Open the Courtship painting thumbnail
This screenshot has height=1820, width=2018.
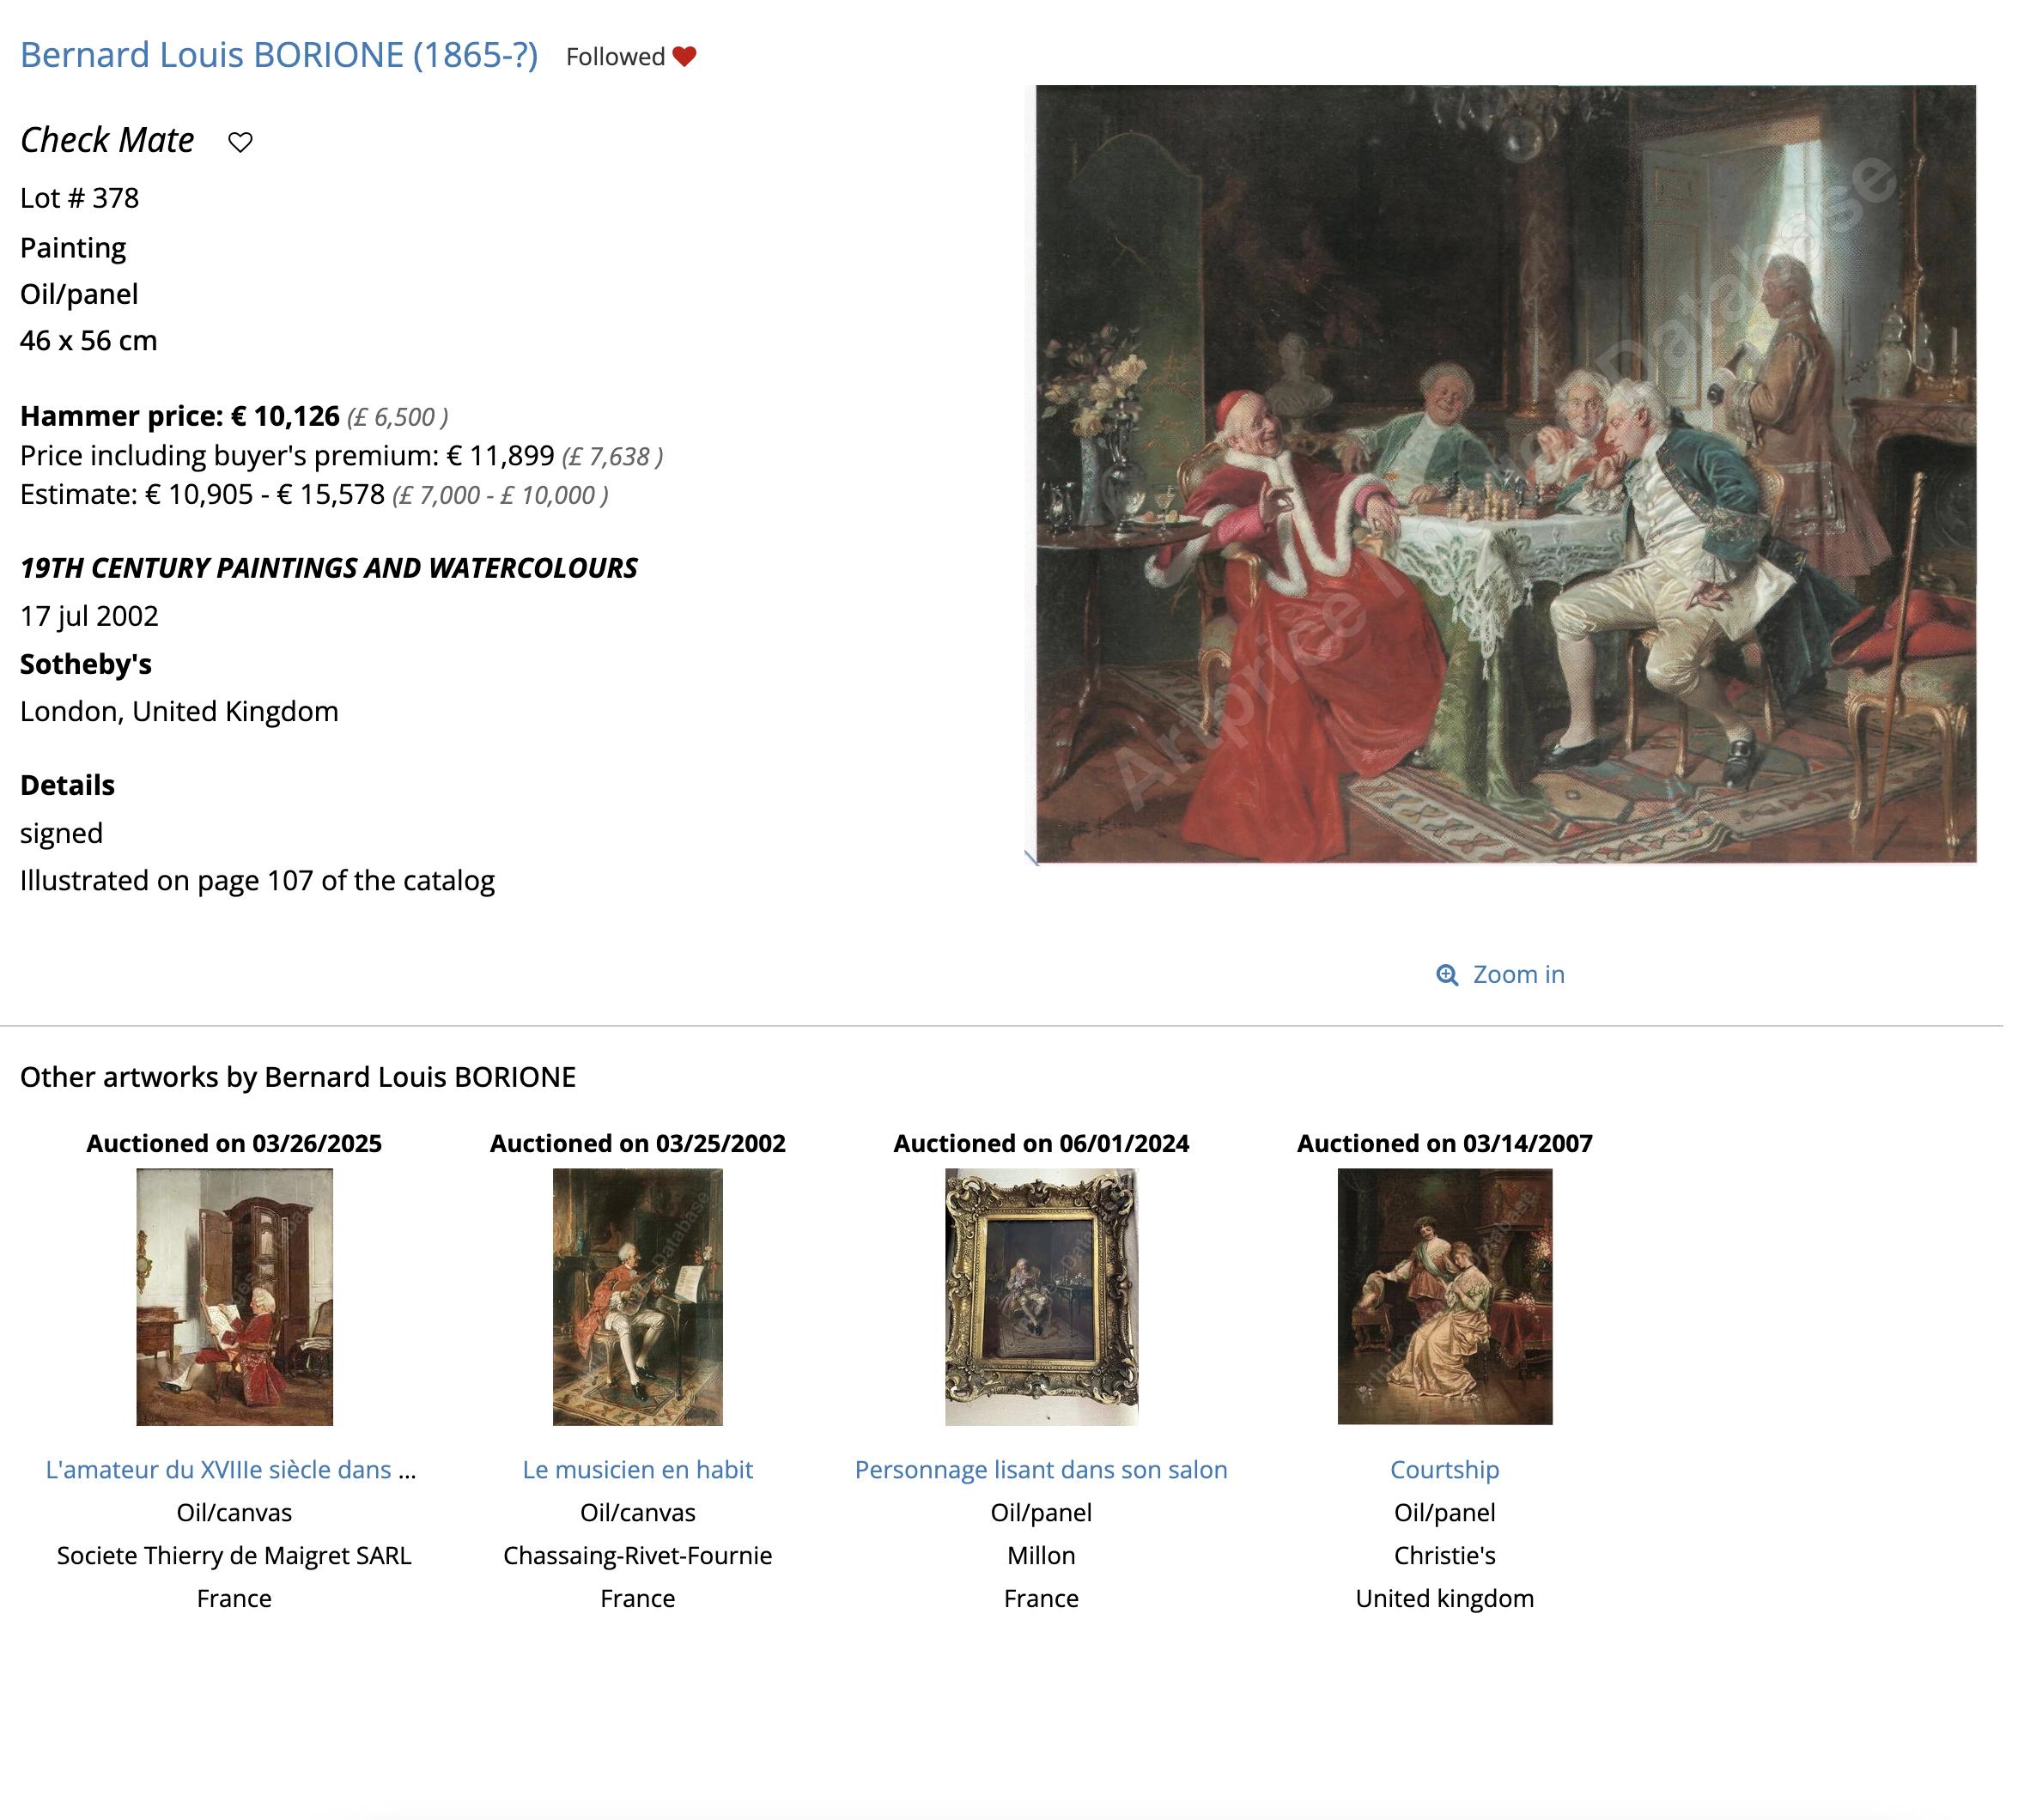(x=1445, y=1297)
